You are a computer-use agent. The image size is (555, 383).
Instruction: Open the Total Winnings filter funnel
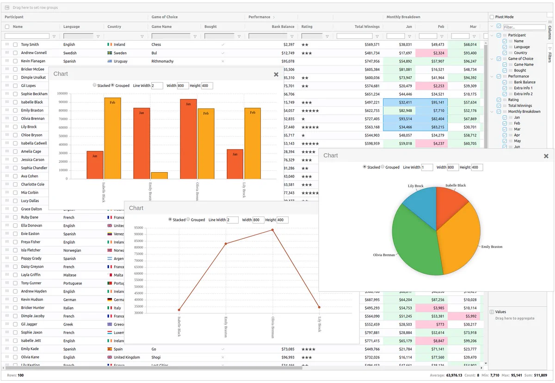[x=377, y=36]
